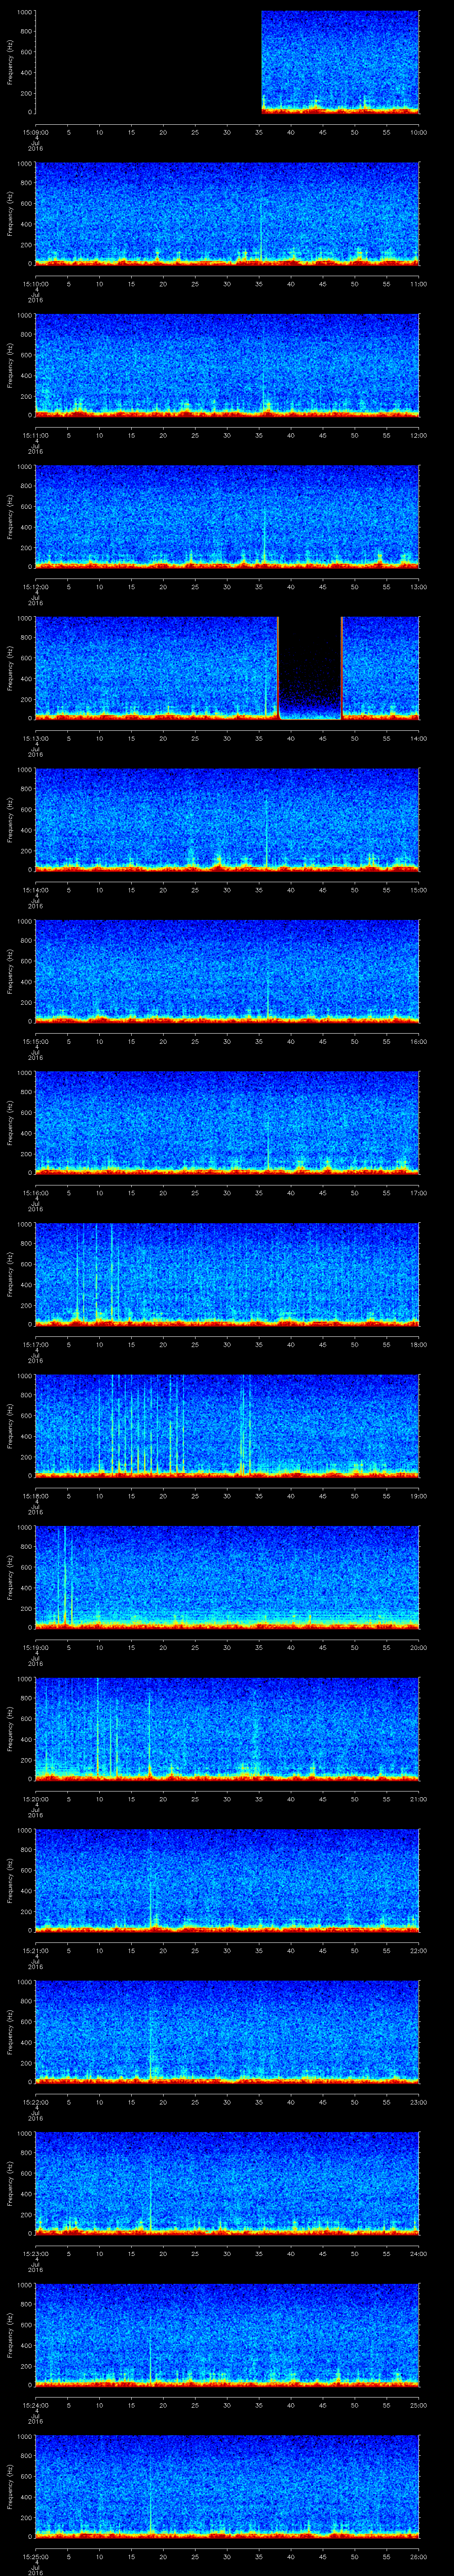454x2576 pixels.
Task: Click the 10:00 end time label
Action: [418, 132]
